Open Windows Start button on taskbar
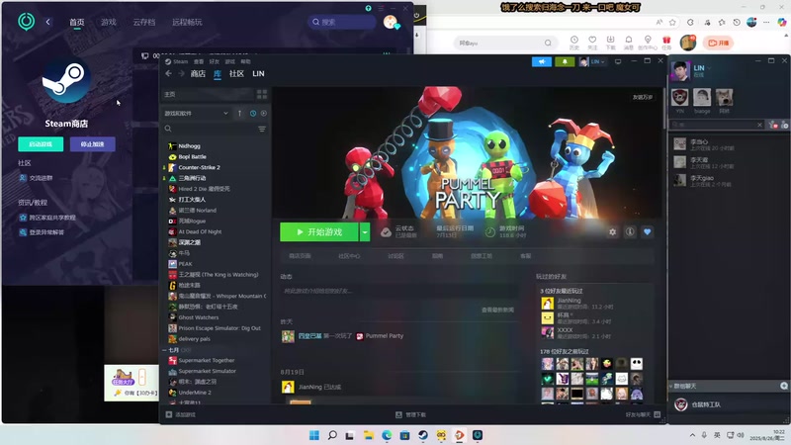Screen dimensions: 791x445 314,435
